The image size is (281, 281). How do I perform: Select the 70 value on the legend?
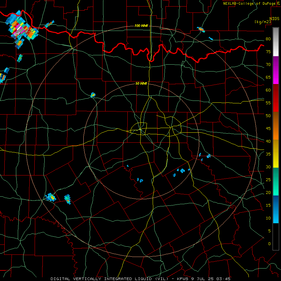tap(268, 65)
